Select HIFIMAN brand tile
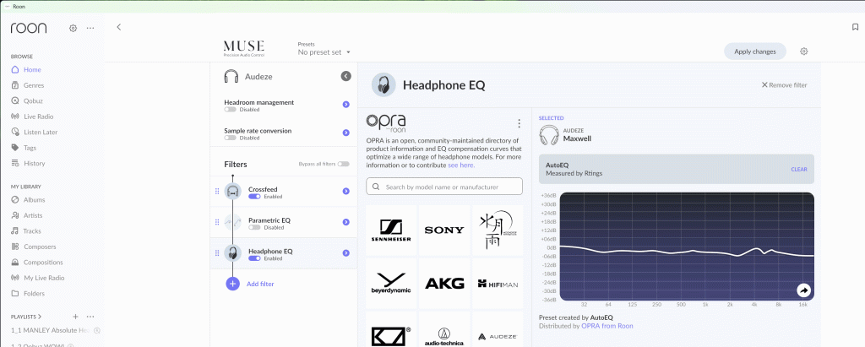Image resolution: width=865 pixels, height=347 pixels. tap(497, 283)
